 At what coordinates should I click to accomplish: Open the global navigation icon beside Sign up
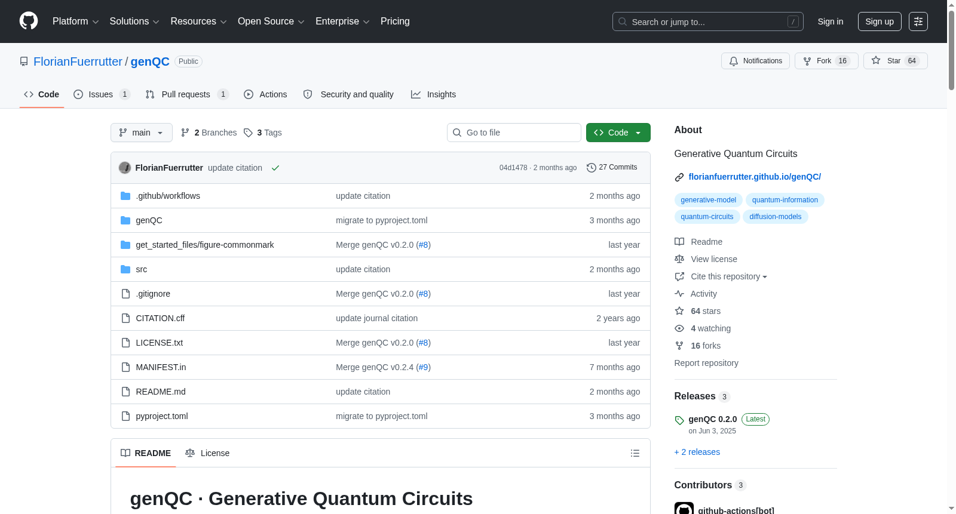(x=918, y=21)
